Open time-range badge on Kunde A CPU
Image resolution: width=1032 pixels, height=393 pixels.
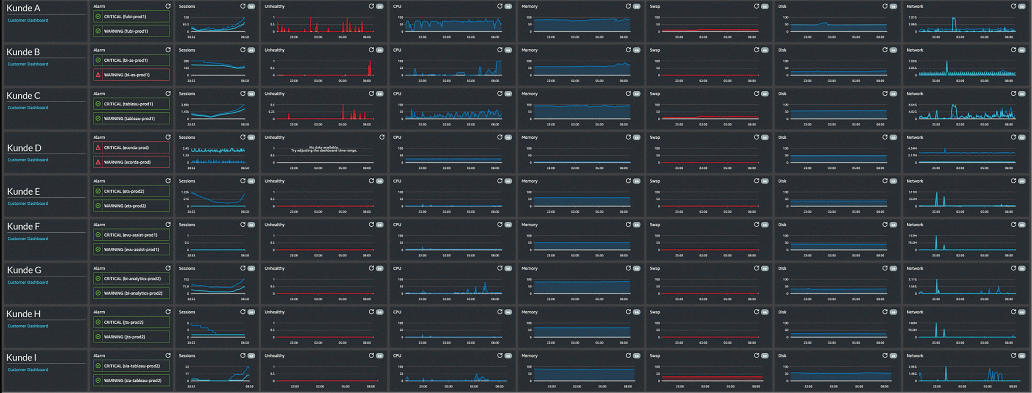(x=508, y=6)
